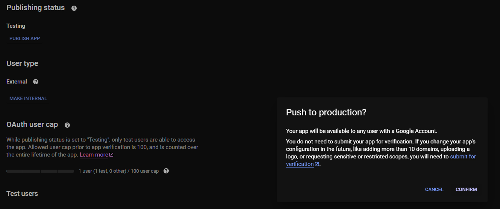Show help for the 100 user cap count
Image resolution: width=500 pixels, height=209 pixels.
pos(166,171)
